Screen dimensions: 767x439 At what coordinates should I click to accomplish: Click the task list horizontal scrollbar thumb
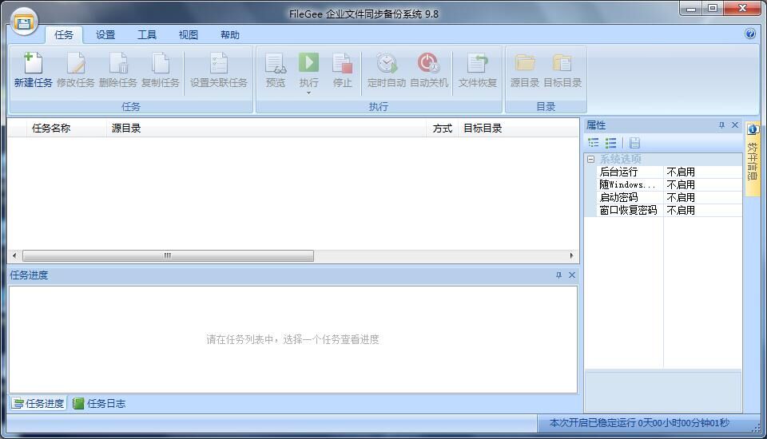168,255
